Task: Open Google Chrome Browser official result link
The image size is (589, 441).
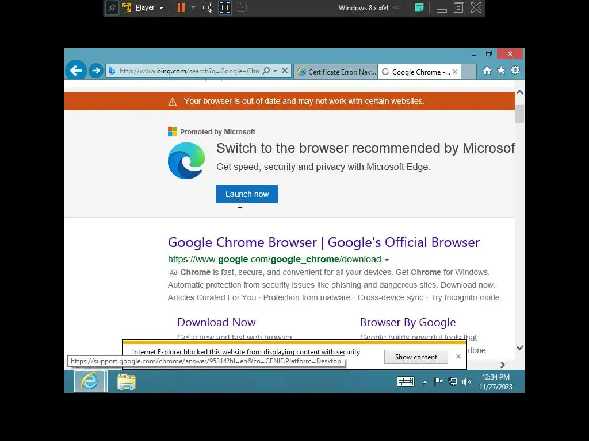Action: click(x=324, y=243)
